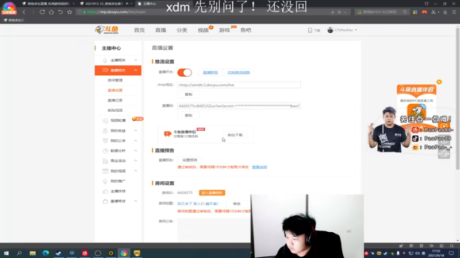
Task: Click the 我的公会 sidebar icon
Action: click(105, 140)
